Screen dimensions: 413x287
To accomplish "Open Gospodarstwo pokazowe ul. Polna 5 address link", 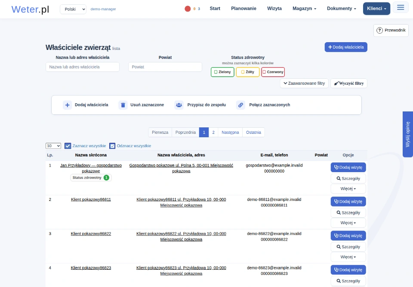I will 181,168.
